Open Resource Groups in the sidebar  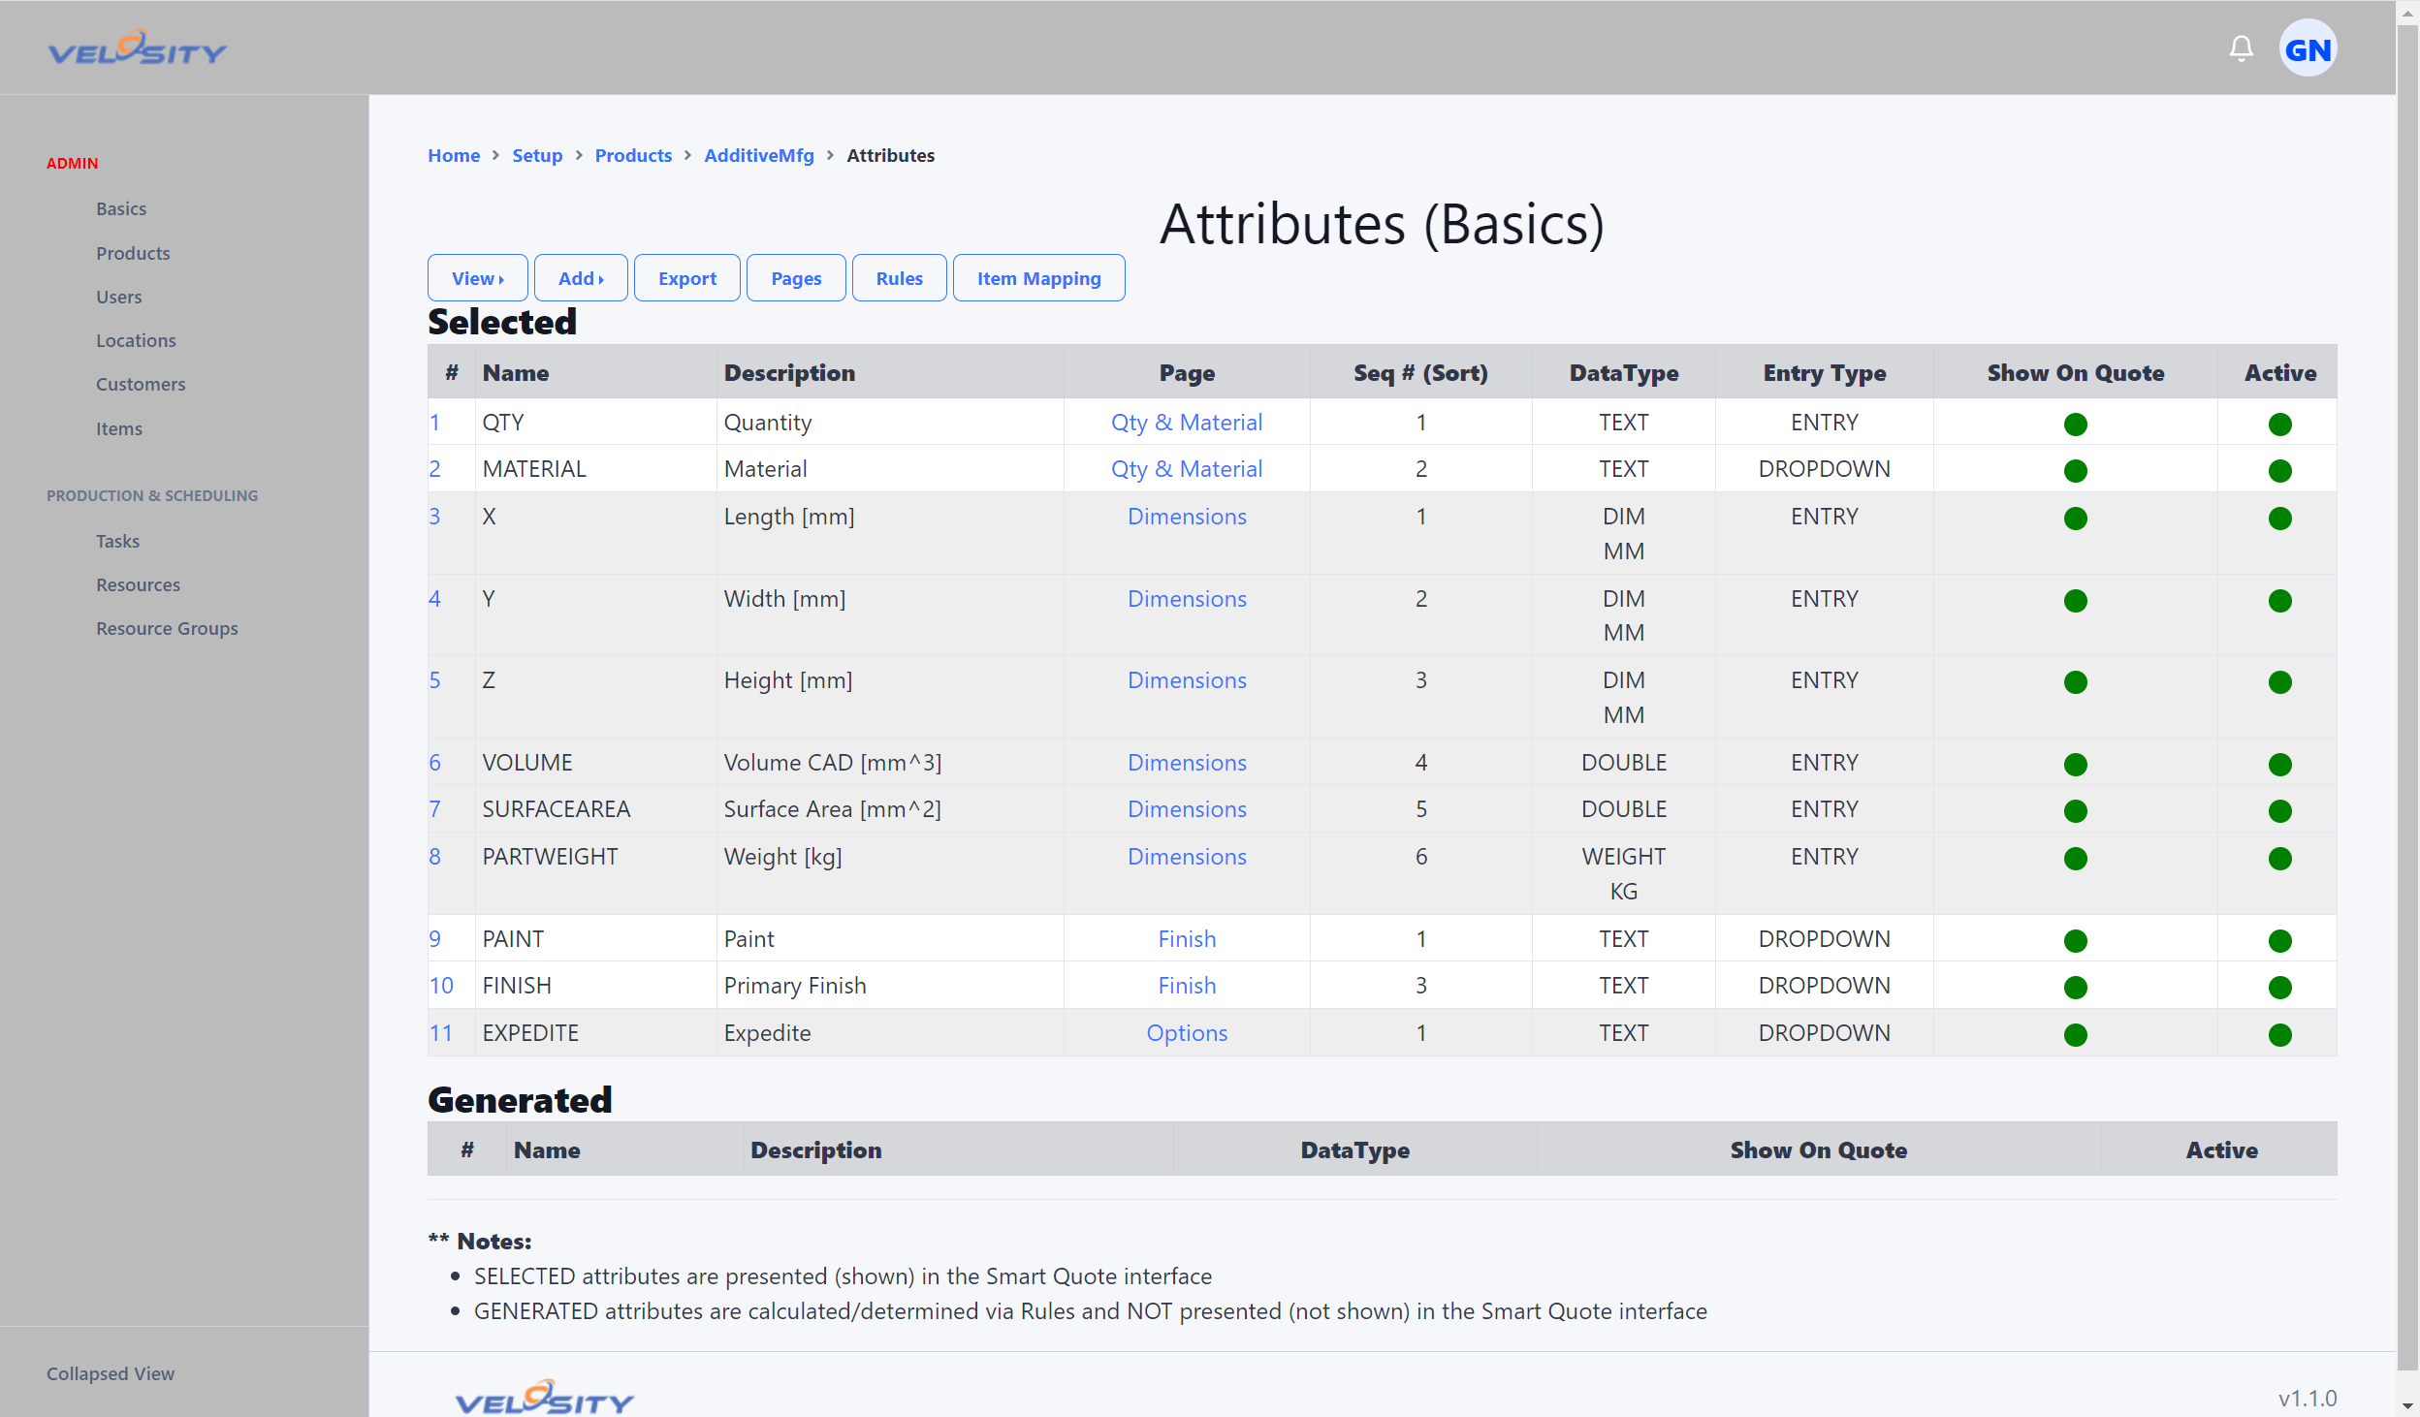(167, 628)
